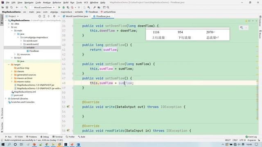This screenshot has width=262, height=147.
Task: Open the Refactor menu
Action: click(57, 2)
